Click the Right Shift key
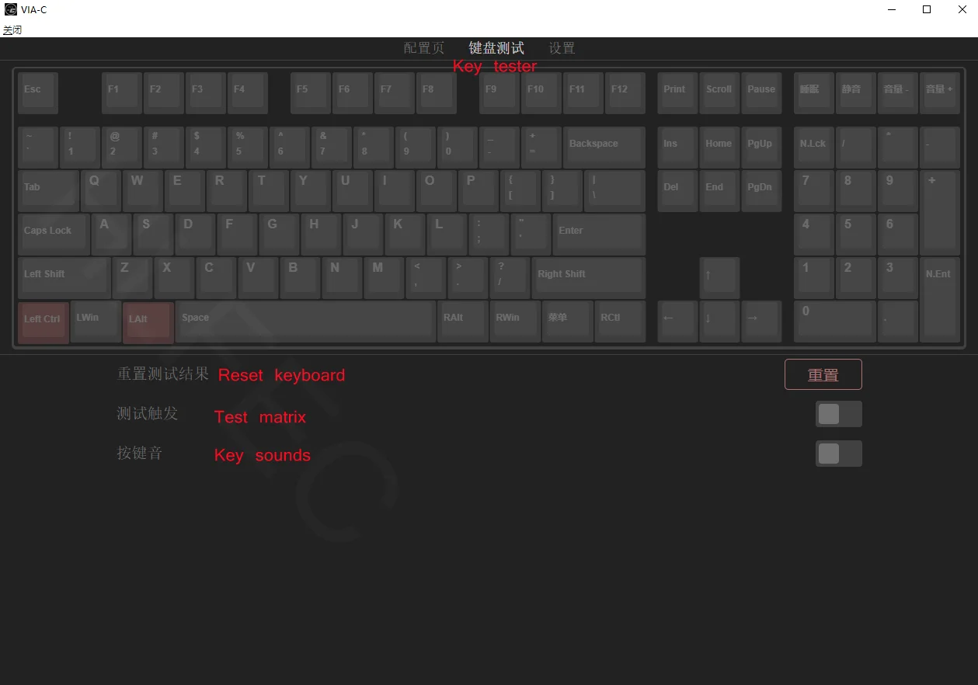978x685 pixels. 589,278
